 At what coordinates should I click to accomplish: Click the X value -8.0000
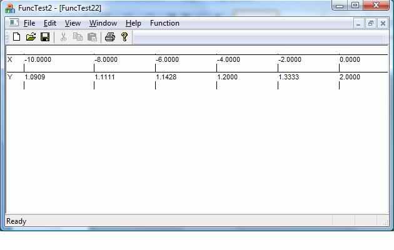tap(106, 60)
